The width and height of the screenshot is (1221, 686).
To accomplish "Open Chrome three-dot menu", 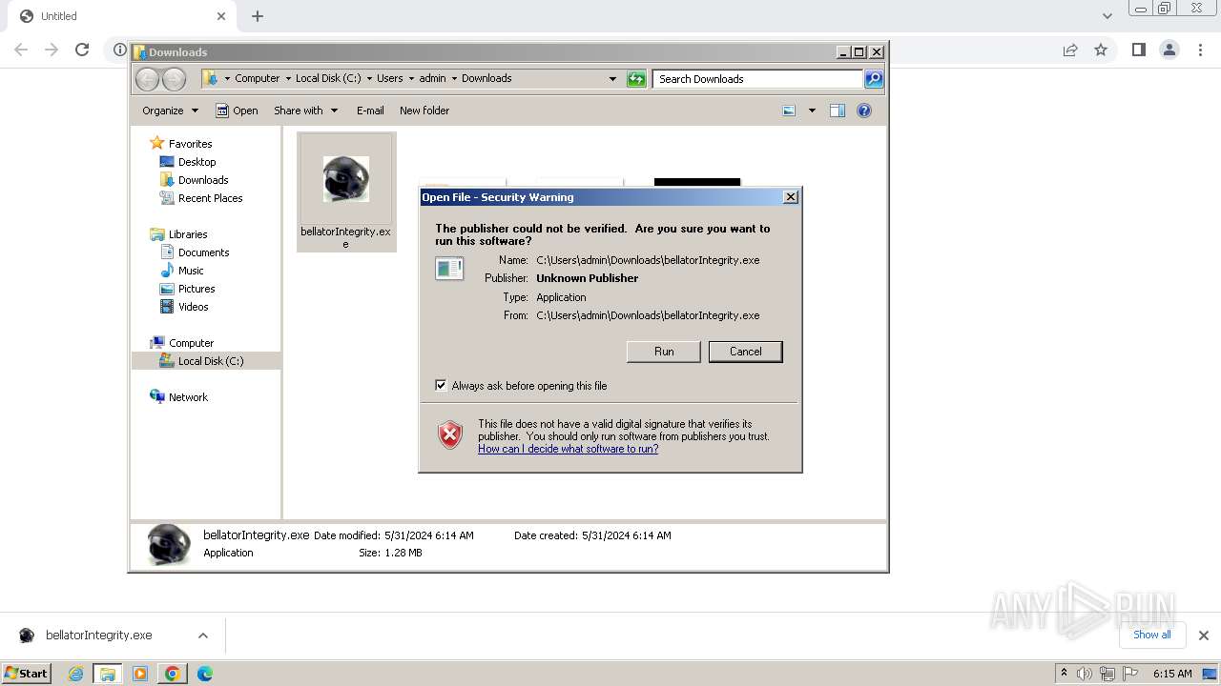I will [x=1198, y=50].
